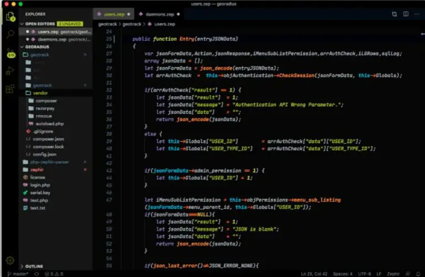The width and height of the screenshot is (425, 277).
Task: Open the Extensions view icon
Action: [x=9, y=88]
